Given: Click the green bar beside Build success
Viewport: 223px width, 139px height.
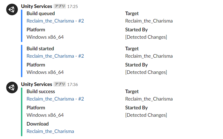Looking at the screenshot, I should (x=22, y=111).
